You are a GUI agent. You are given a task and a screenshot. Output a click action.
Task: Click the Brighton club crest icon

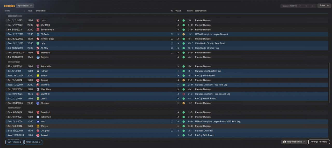(x=38, y=57)
